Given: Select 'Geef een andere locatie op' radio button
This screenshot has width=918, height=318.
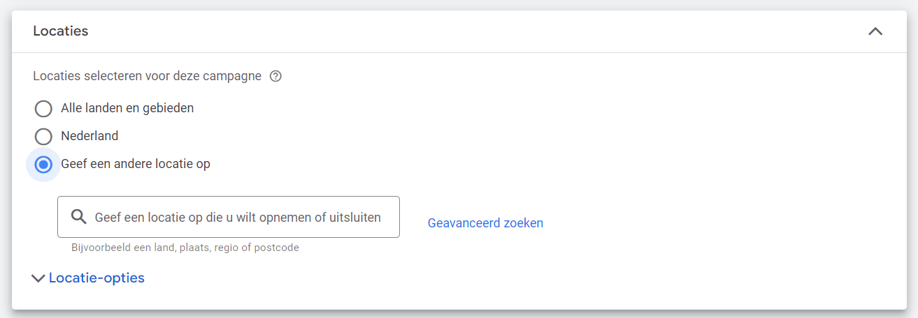Looking at the screenshot, I should click(43, 165).
